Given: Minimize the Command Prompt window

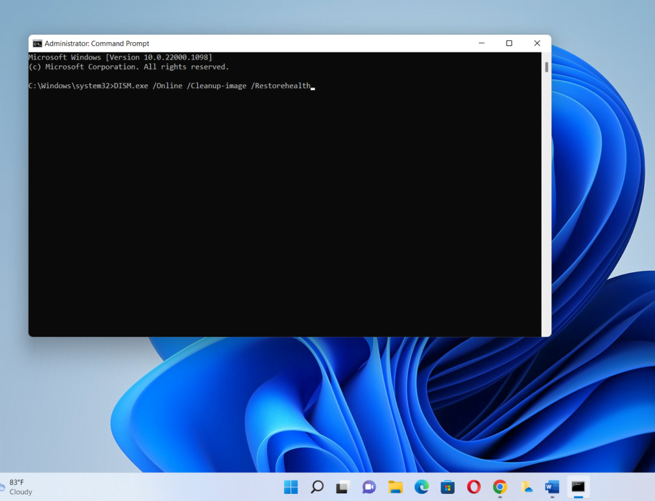Looking at the screenshot, I should [481, 43].
